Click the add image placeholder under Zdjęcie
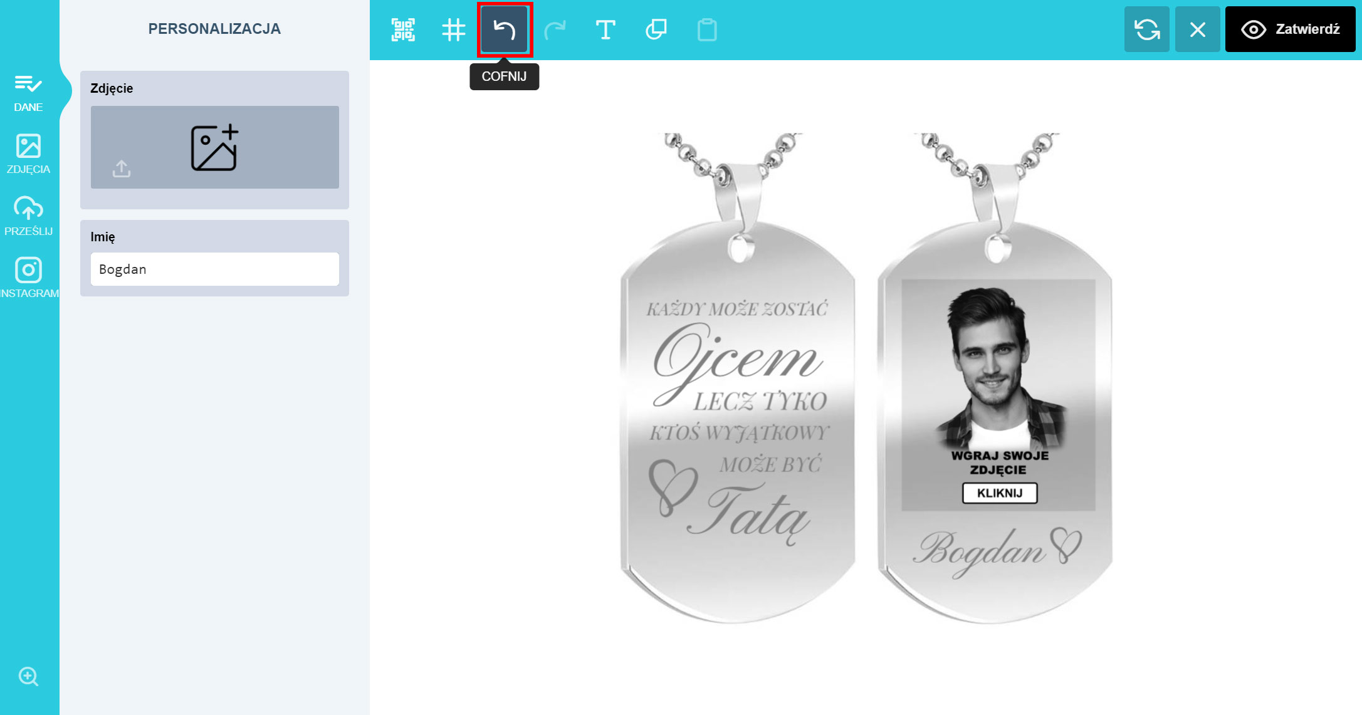1362x715 pixels. pos(214,148)
